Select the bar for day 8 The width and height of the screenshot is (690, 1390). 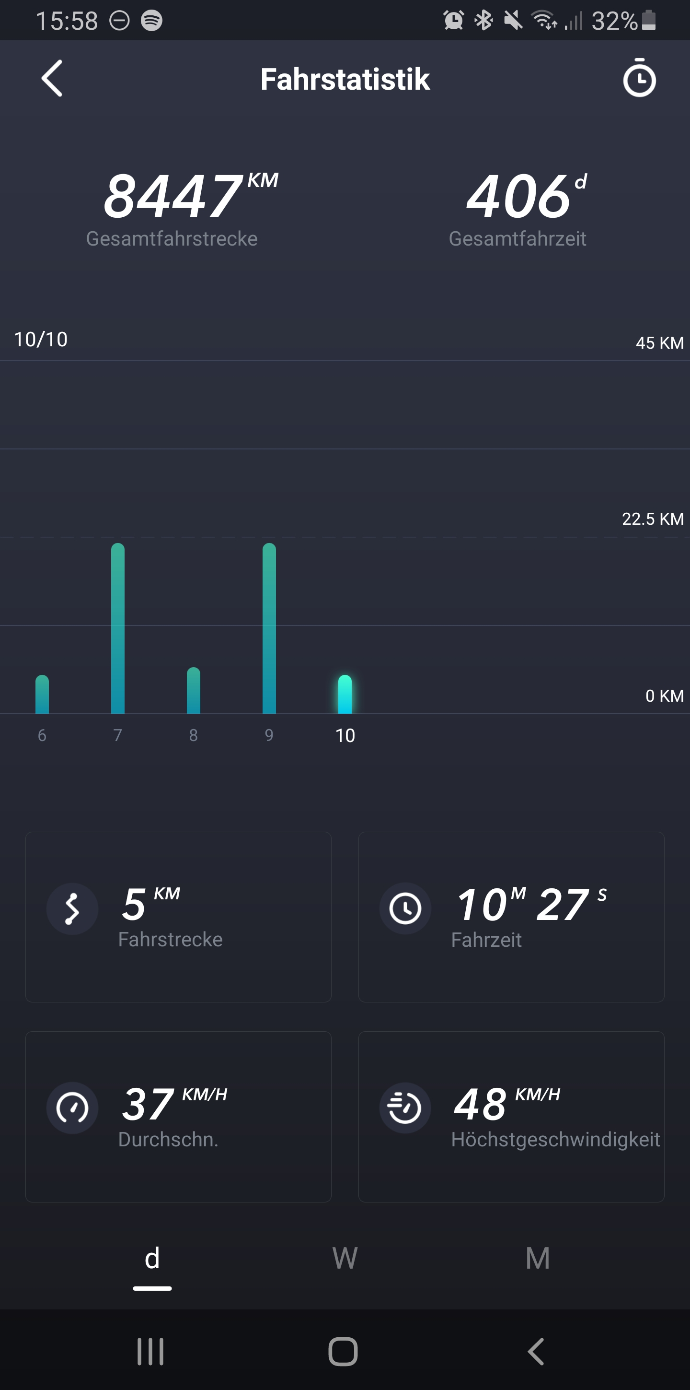194,691
